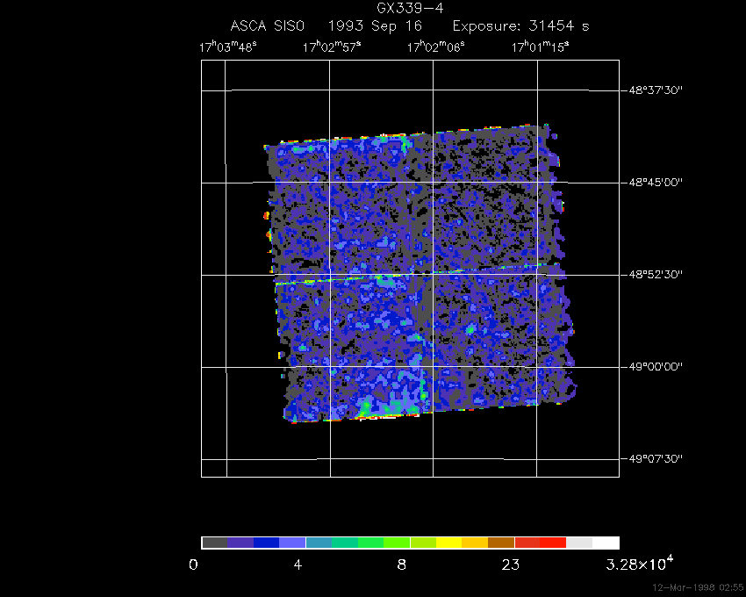Click the 17h03m48s right ascension label
746x597 pixels.
coord(228,47)
